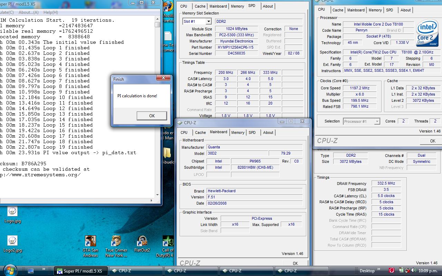Select CPU tab in the Mainboard CPU-Z window
The width and height of the screenshot is (442, 276).
point(184,132)
